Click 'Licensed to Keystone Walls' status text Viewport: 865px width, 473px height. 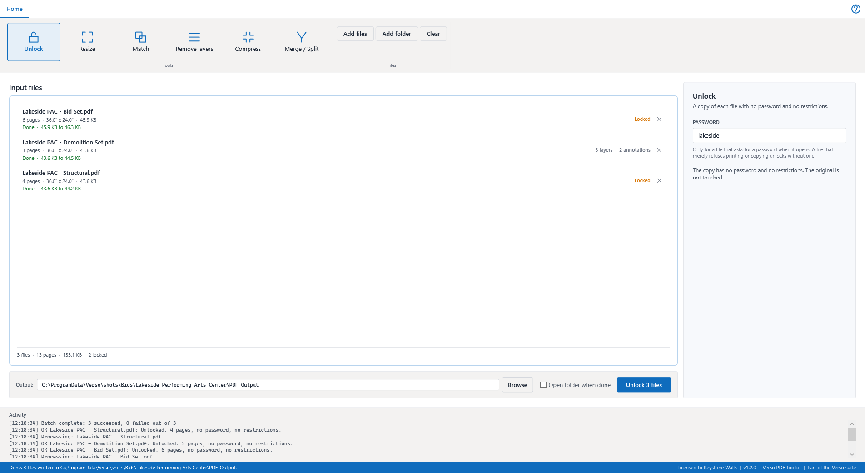click(x=707, y=468)
